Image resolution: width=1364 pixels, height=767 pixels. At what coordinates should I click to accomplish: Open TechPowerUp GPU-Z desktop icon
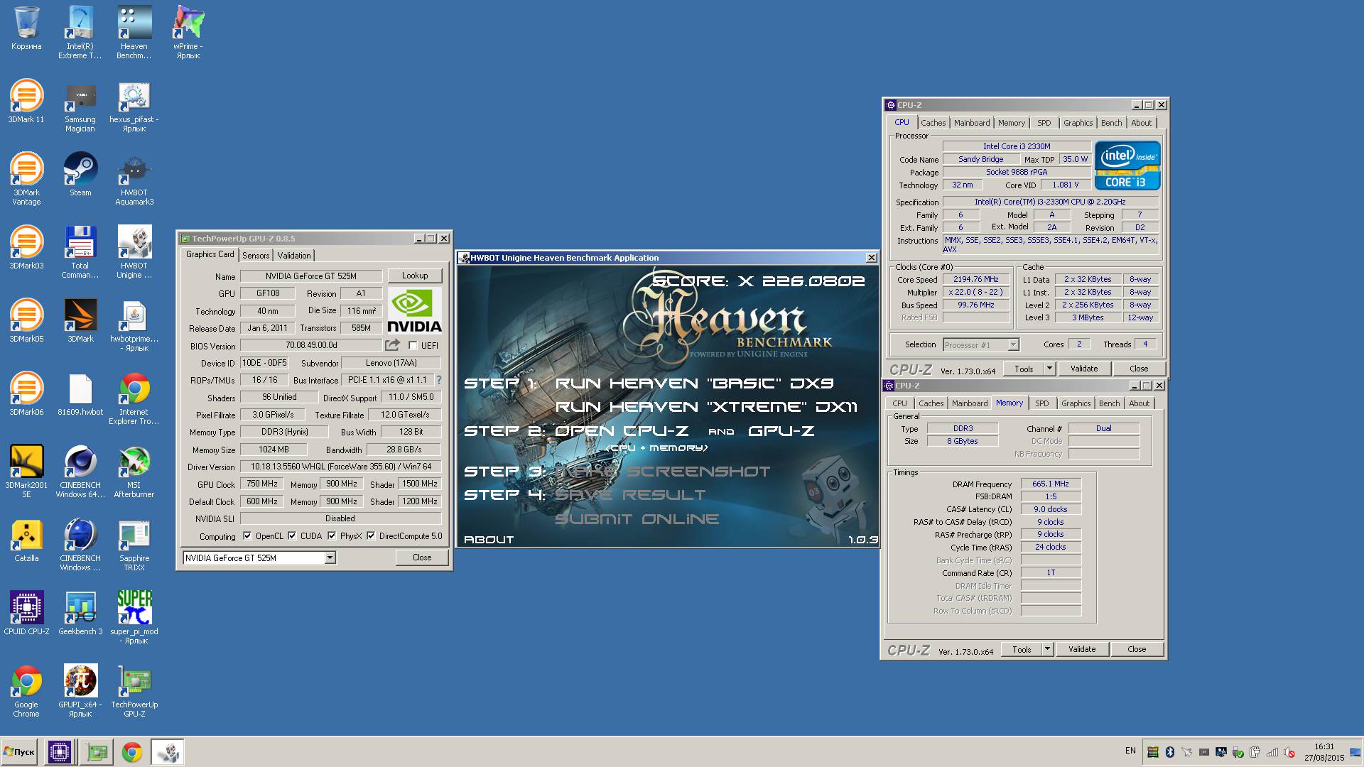tap(134, 691)
